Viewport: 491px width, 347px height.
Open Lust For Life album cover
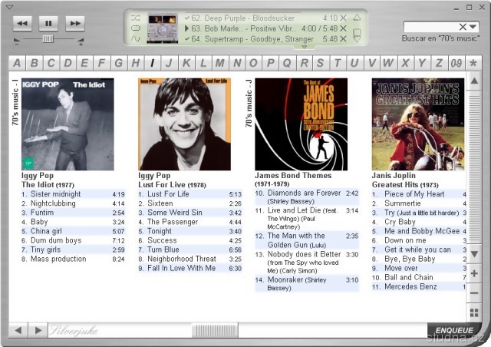point(184,124)
